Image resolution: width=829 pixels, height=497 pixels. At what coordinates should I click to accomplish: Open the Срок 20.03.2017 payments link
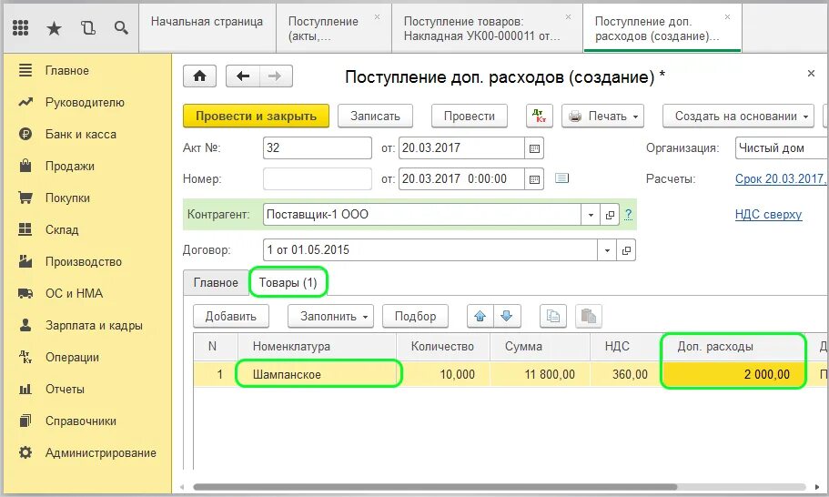click(780, 178)
